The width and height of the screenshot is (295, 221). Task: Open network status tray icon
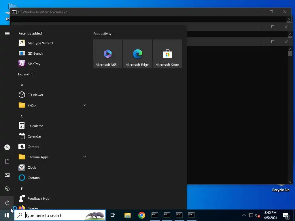251,215
